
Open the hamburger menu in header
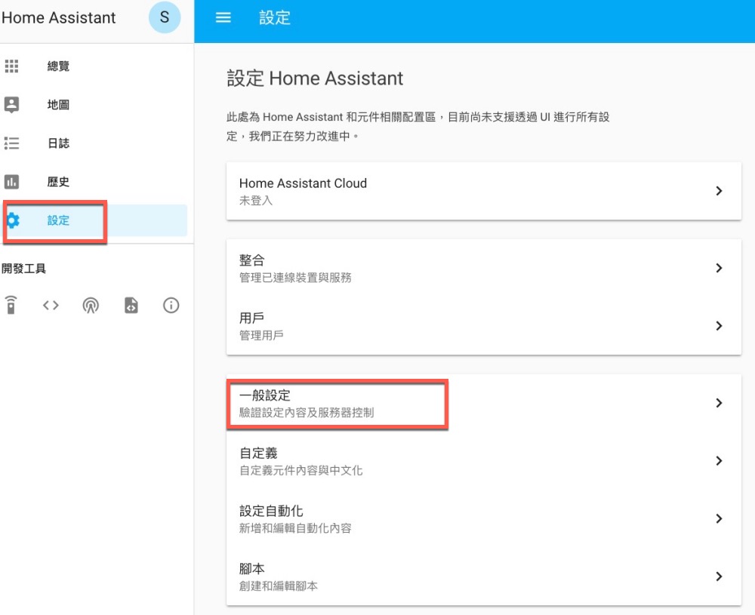223,18
